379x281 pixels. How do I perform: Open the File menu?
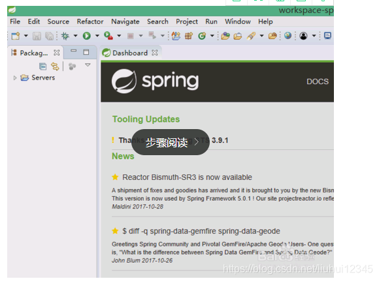point(15,22)
